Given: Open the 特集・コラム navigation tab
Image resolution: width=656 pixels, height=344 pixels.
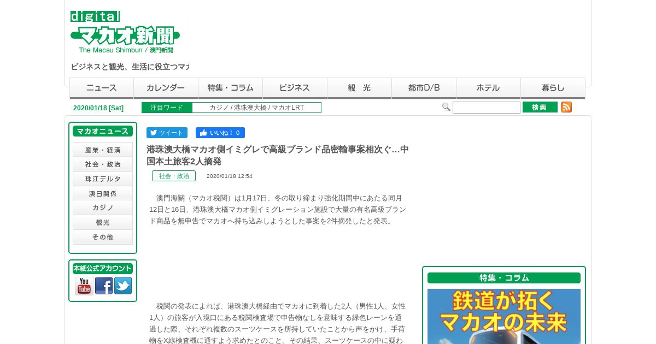Looking at the screenshot, I should pyautogui.click(x=231, y=88).
